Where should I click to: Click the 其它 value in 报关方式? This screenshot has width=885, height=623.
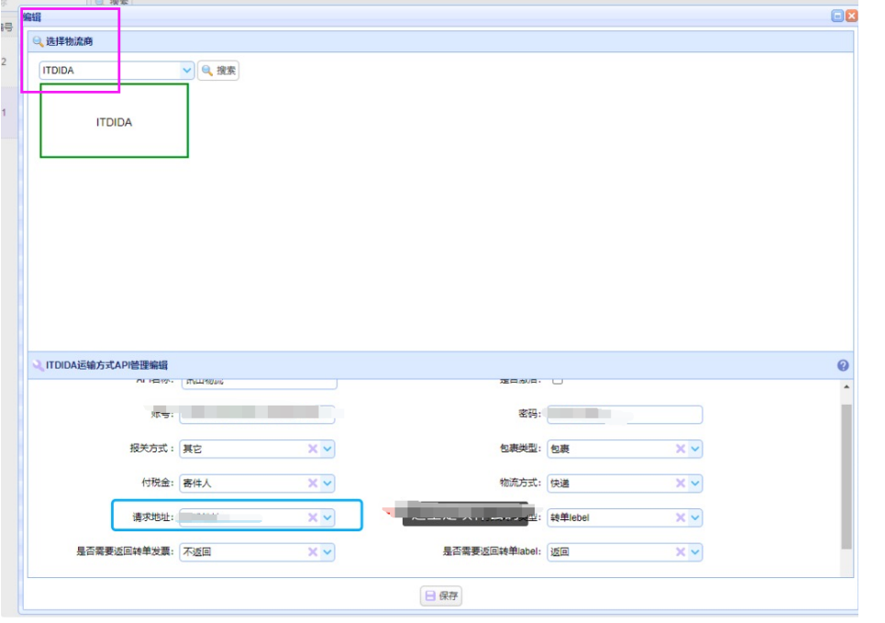point(193,449)
